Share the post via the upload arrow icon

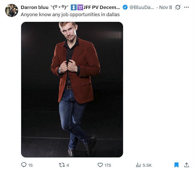click(187, 165)
